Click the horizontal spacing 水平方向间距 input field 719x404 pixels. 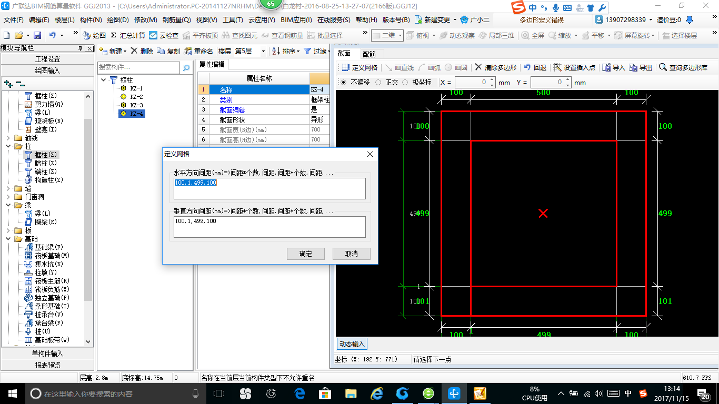tap(270, 188)
